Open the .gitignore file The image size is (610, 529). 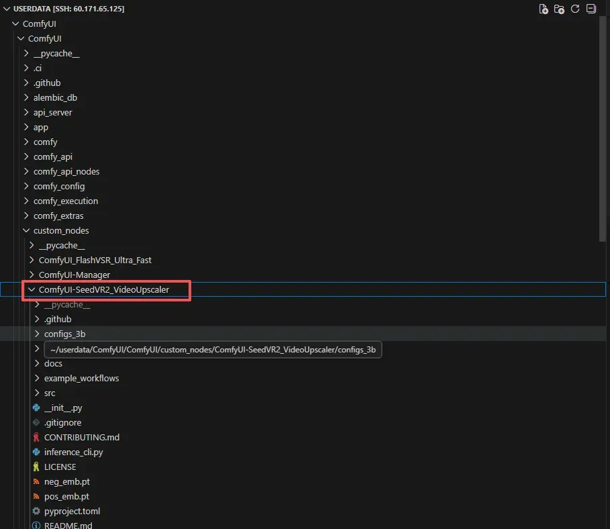[x=62, y=422]
